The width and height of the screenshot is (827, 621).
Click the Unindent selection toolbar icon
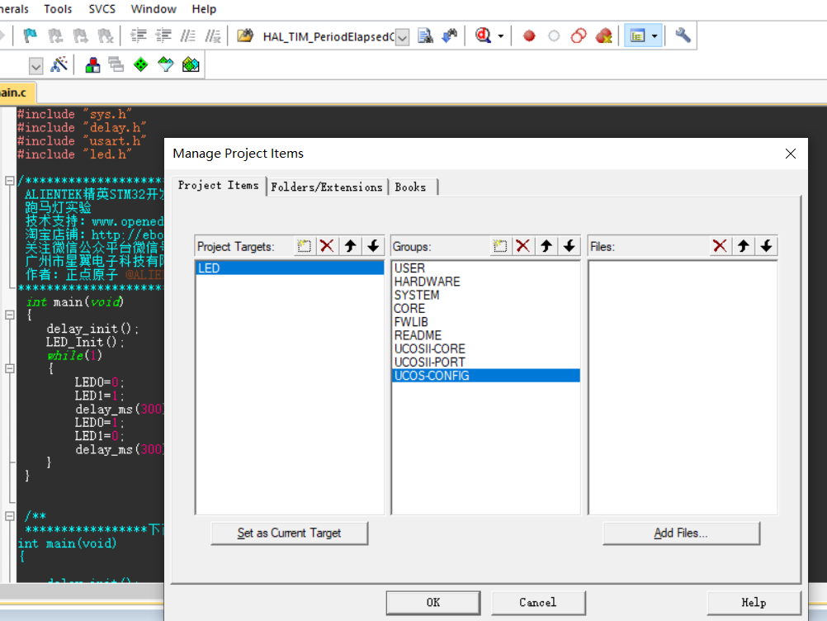coord(163,36)
